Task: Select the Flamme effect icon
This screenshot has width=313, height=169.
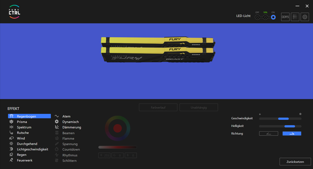Action: [57, 139]
